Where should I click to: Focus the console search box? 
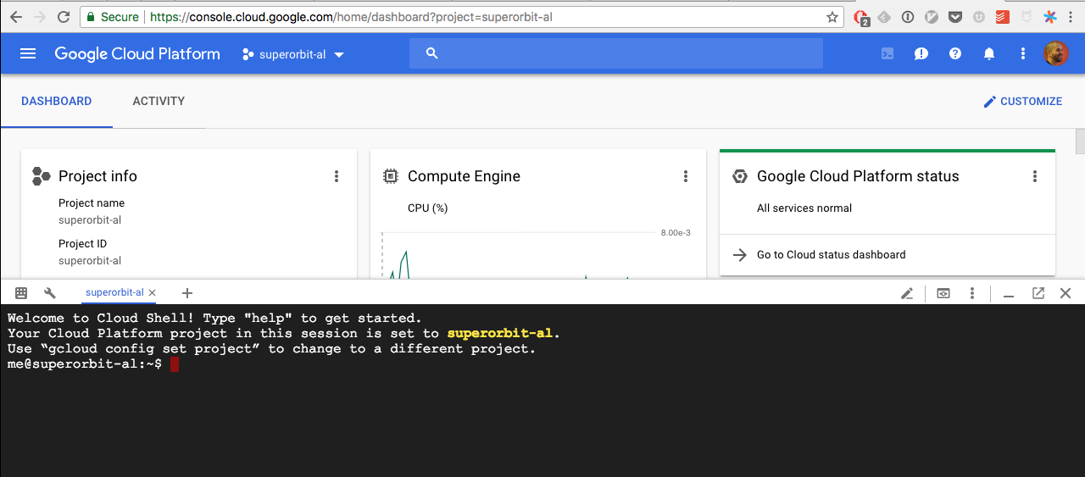point(616,53)
